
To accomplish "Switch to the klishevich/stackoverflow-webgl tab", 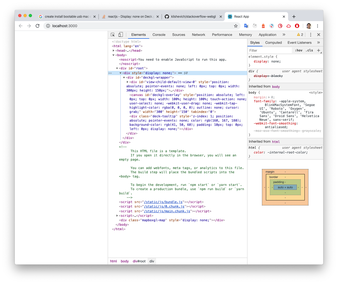I will 193,17.
